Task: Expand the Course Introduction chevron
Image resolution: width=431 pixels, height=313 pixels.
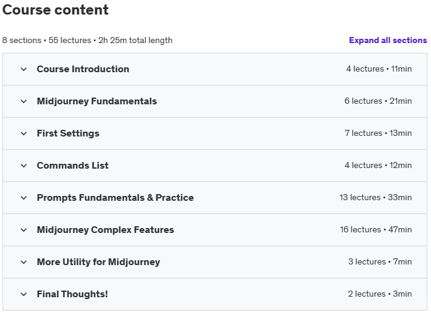Action: pos(24,69)
